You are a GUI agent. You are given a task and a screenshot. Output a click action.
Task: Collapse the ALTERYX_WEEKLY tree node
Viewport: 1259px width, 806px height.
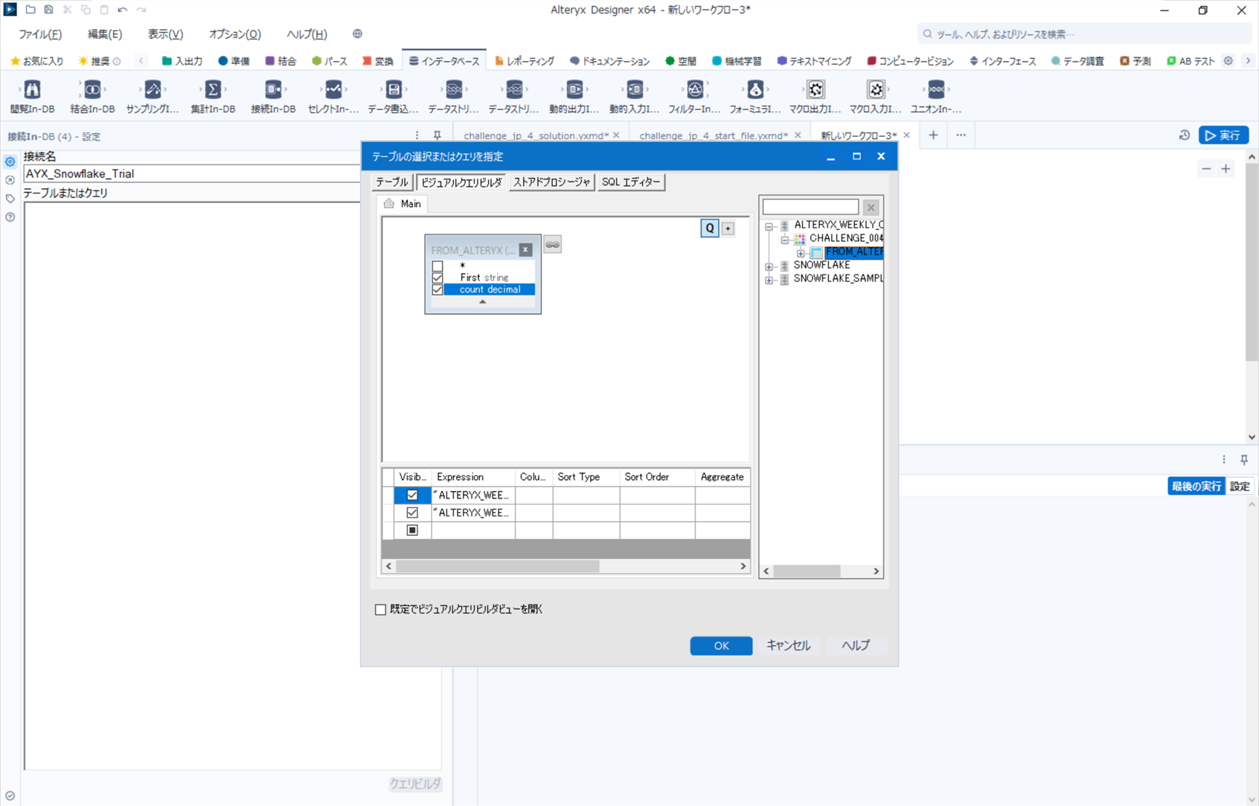click(769, 226)
